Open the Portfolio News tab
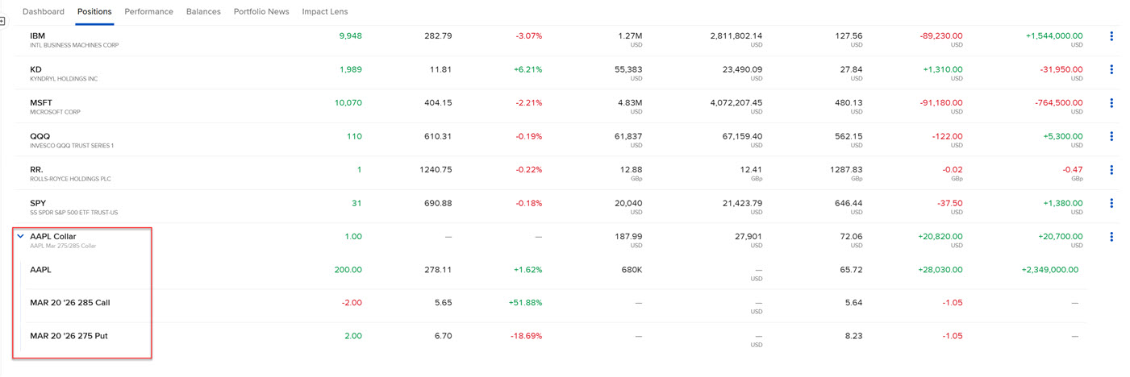 click(261, 12)
